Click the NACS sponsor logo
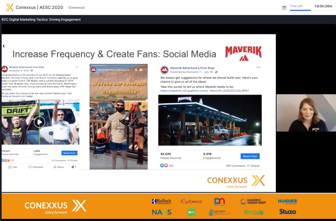 (162, 212)
